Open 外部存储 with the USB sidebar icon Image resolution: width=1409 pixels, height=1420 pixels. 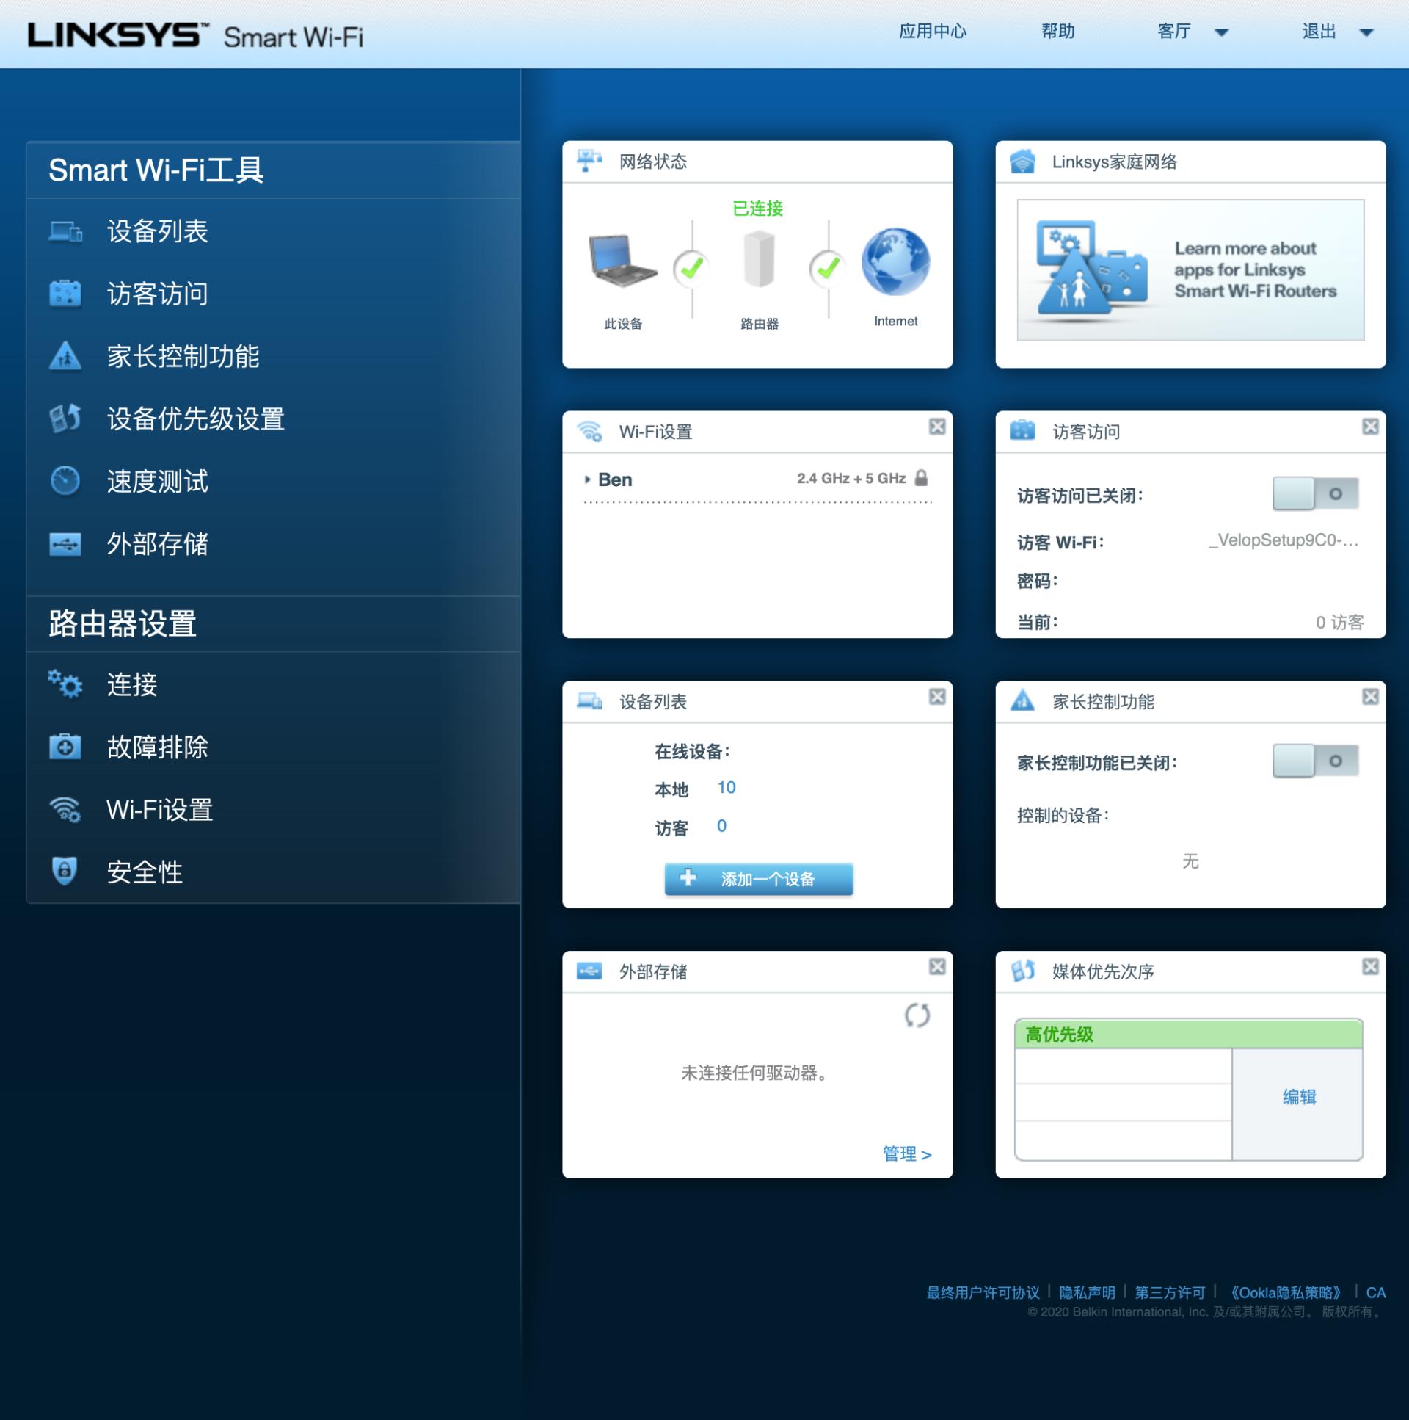click(x=65, y=544)
